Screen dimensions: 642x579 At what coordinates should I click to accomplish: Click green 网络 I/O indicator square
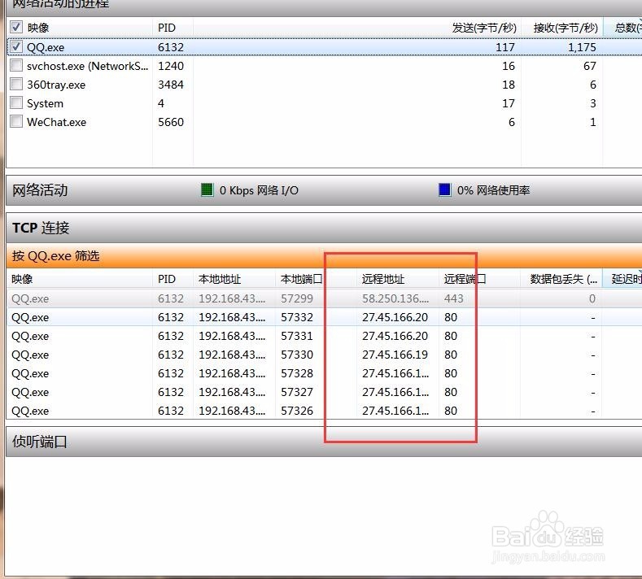coord(207,189)
